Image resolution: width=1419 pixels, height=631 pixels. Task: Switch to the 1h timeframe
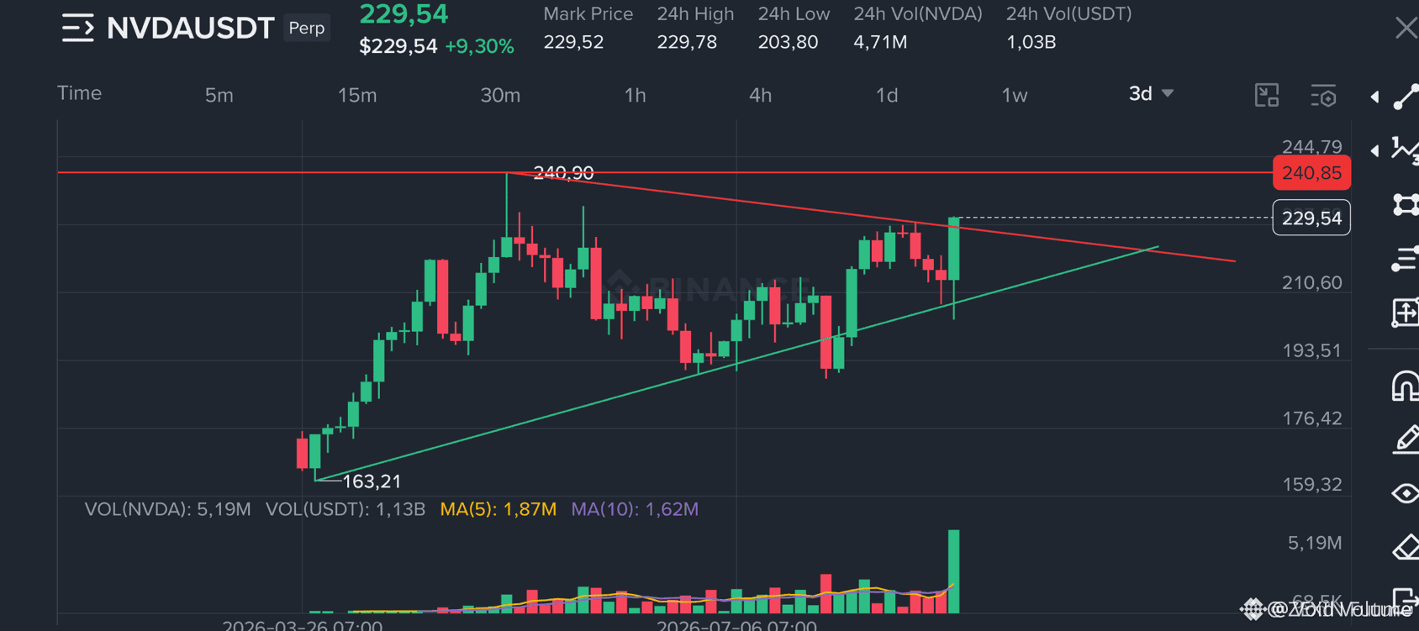tap(635, 95)
